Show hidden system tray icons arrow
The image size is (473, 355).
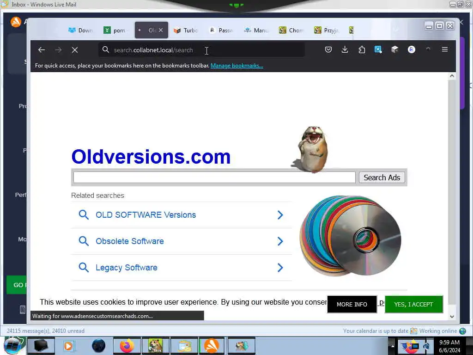tap(393, 346)
